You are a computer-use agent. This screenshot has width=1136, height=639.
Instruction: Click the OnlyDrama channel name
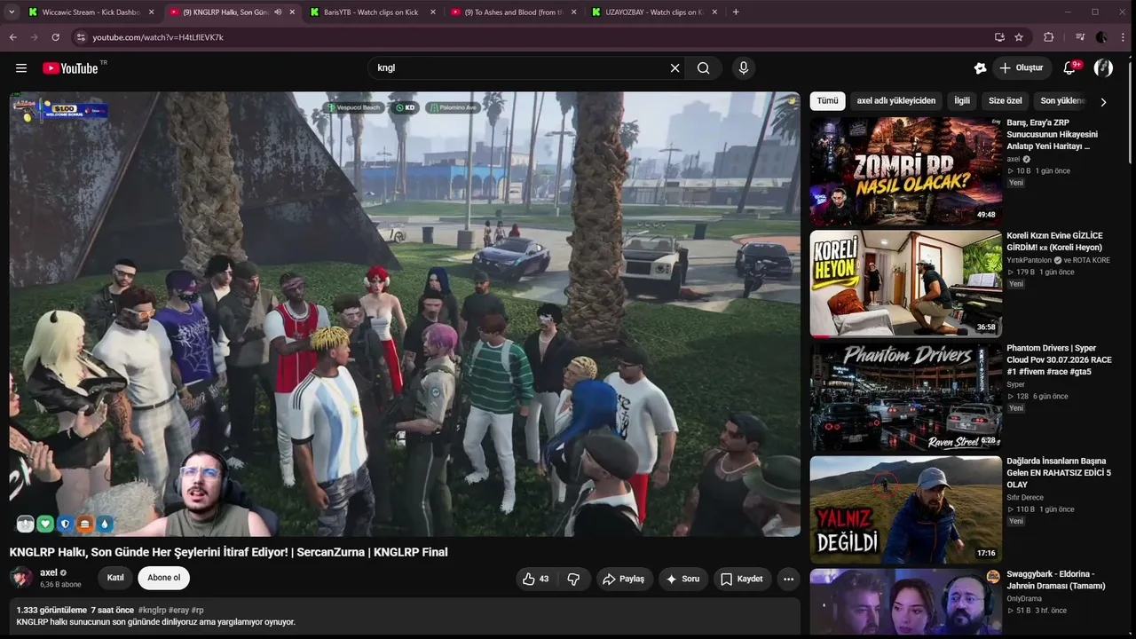pyautogui.click(x=1024, y=599)
